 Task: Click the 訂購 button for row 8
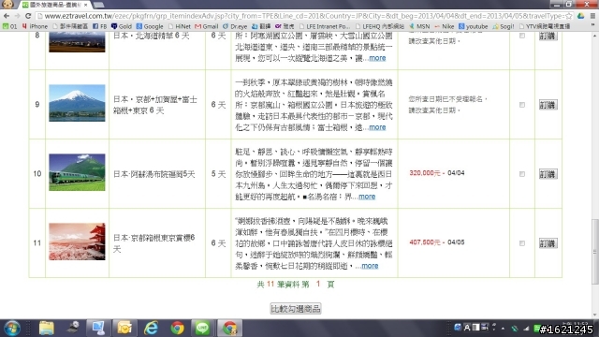(x=548, y=36)
